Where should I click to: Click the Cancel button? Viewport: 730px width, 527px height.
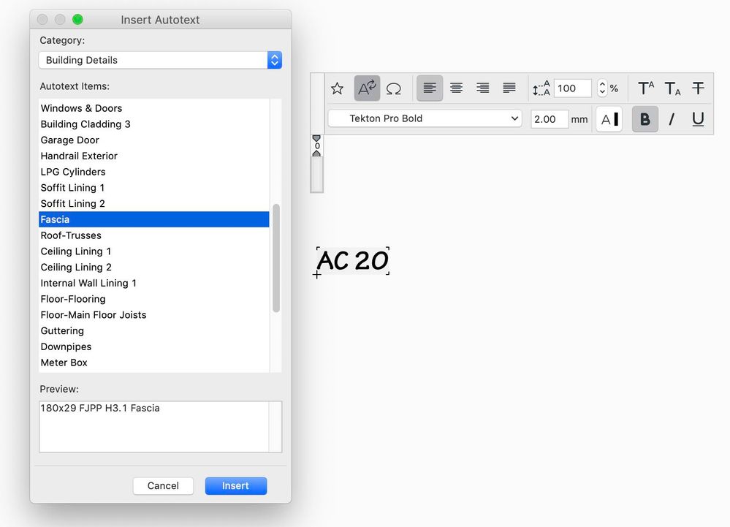pos(163,485)
